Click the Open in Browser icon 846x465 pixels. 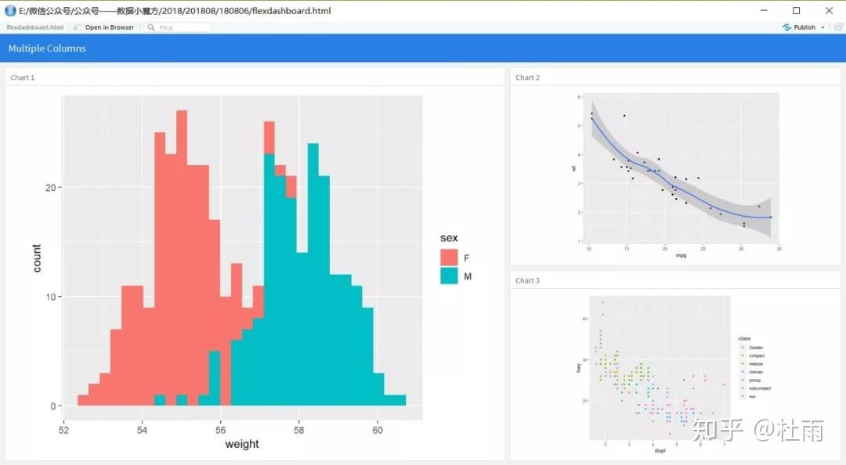click(78, 27)
